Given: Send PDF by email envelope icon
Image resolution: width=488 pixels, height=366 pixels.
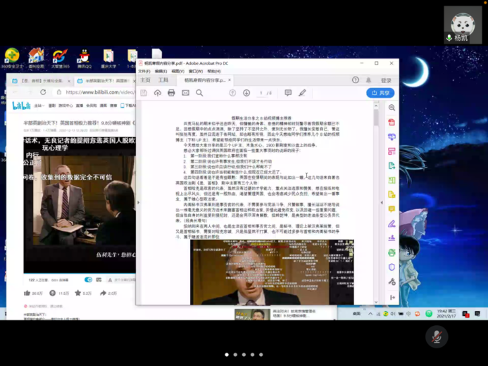Looking at the screenshot, I should coord(185,93).
